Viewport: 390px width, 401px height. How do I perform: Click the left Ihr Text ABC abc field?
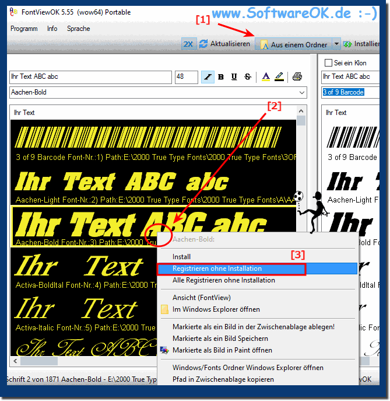click(90, 77)
